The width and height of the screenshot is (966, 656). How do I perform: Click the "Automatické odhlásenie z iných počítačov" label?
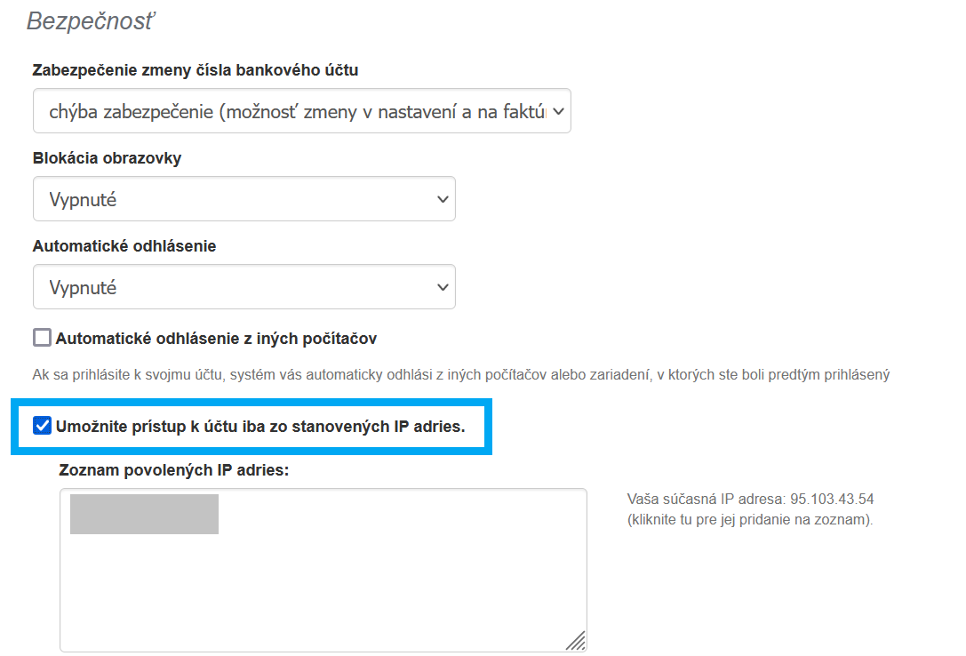pos(216,339)
